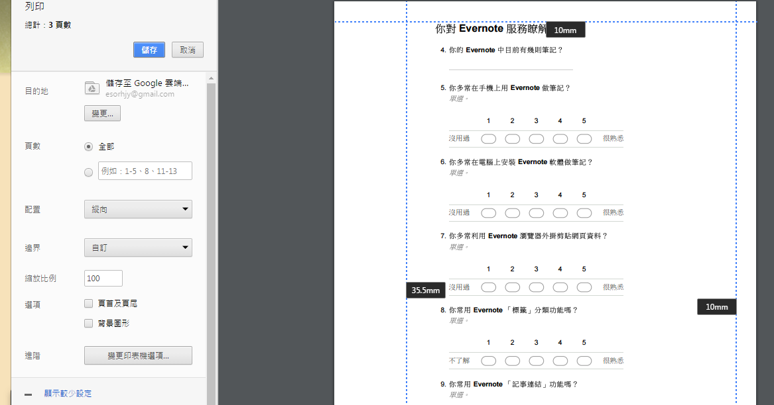This screenshot has height=405, width=774.
Task: Click the page range input field
Action: tap(145, 171)
